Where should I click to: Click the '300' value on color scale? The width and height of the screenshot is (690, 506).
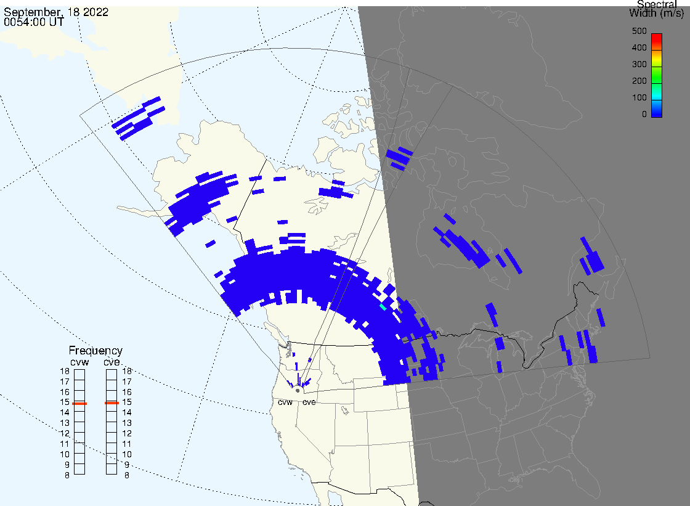point(639,64)
